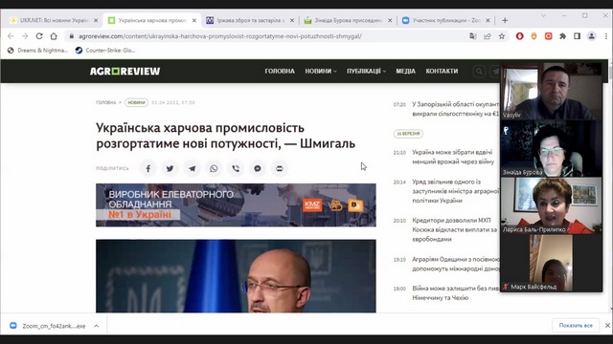The image size is (613, 344).
Task: Open the КОНТАКТИ menu item
Action: click(442, 71)
